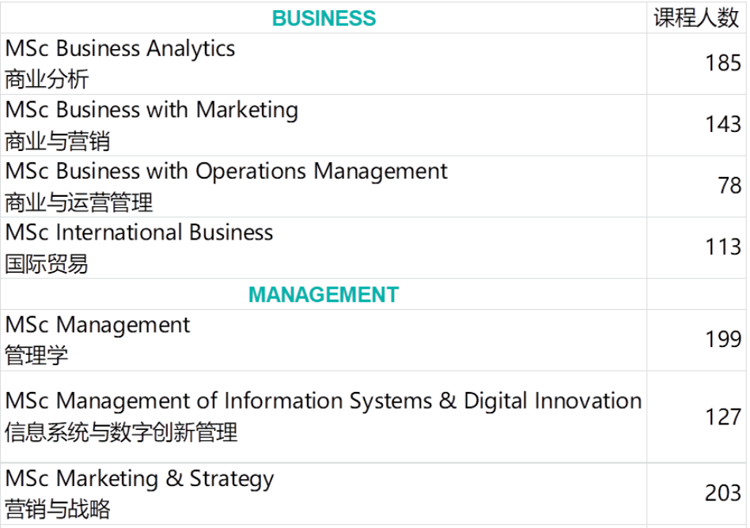Click MSc Business with Operations Management
The width and height of the screenshot is (750, 528).
coord(226,172)
